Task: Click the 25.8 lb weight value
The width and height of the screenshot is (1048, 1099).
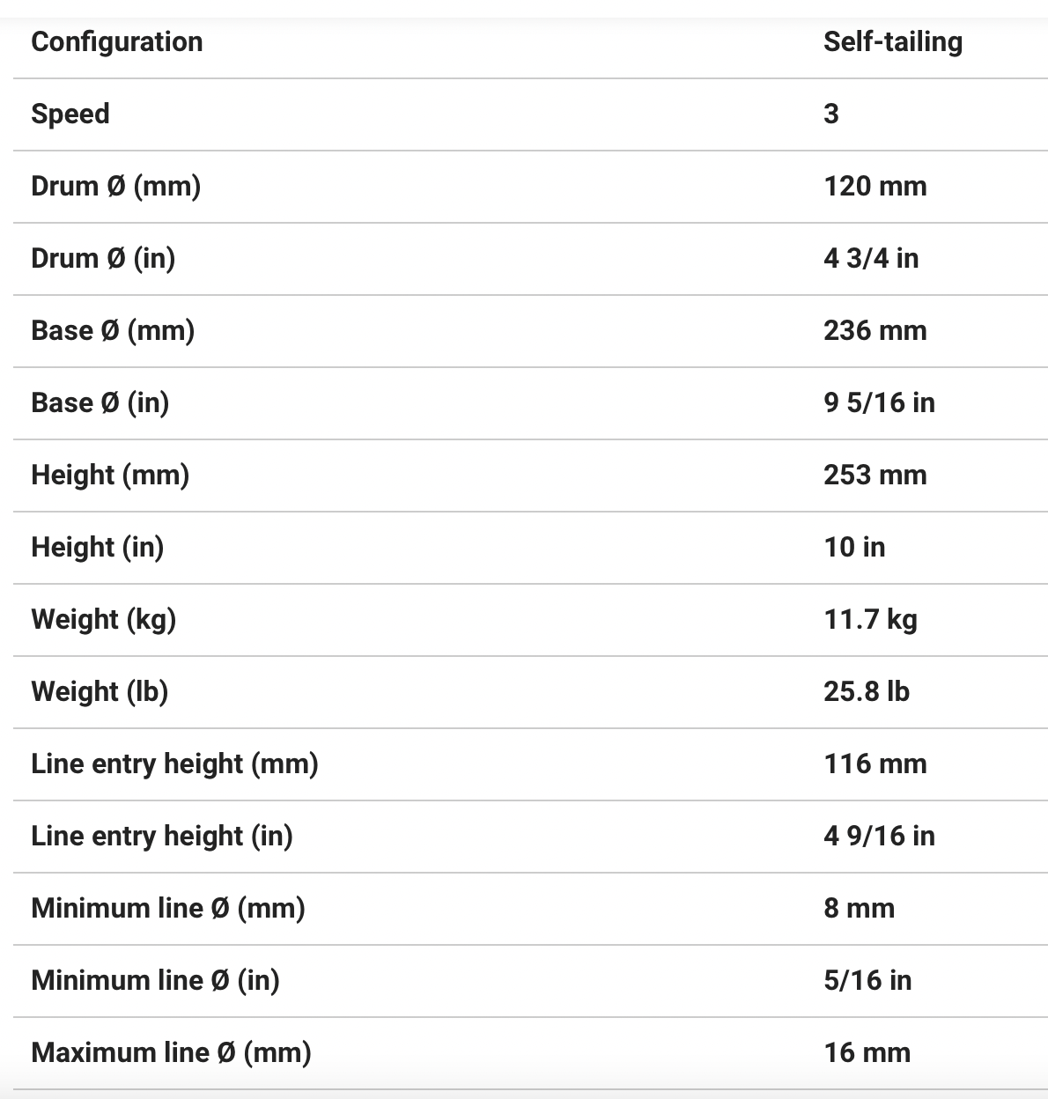Action: click(x=866, y=691)
